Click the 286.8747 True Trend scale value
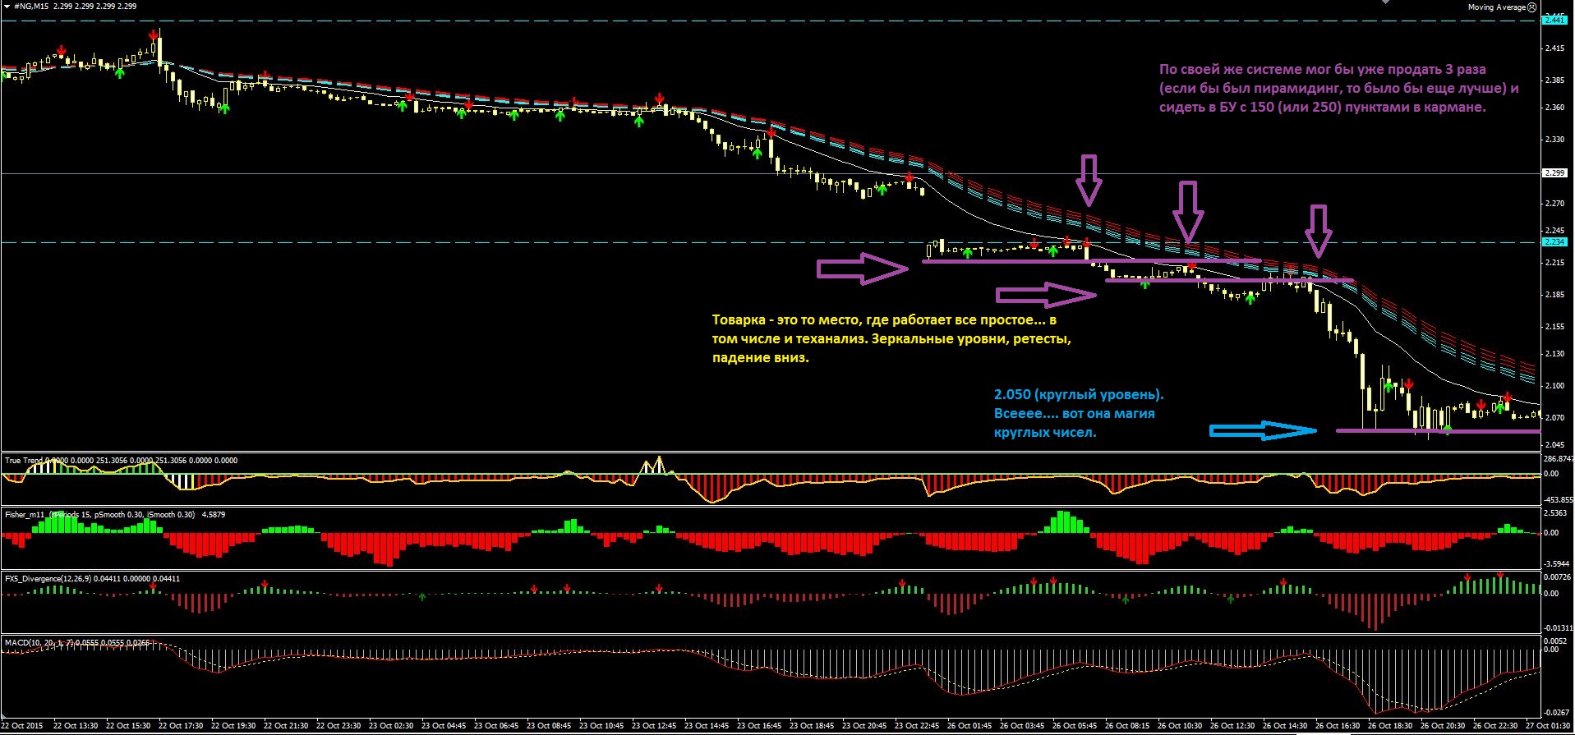The width and height of the screenshot is (1575, 735). pos(1559,459)
